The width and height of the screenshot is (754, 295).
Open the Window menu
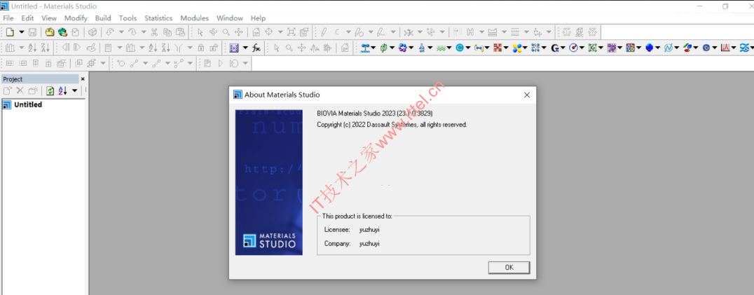coord(230,18)
